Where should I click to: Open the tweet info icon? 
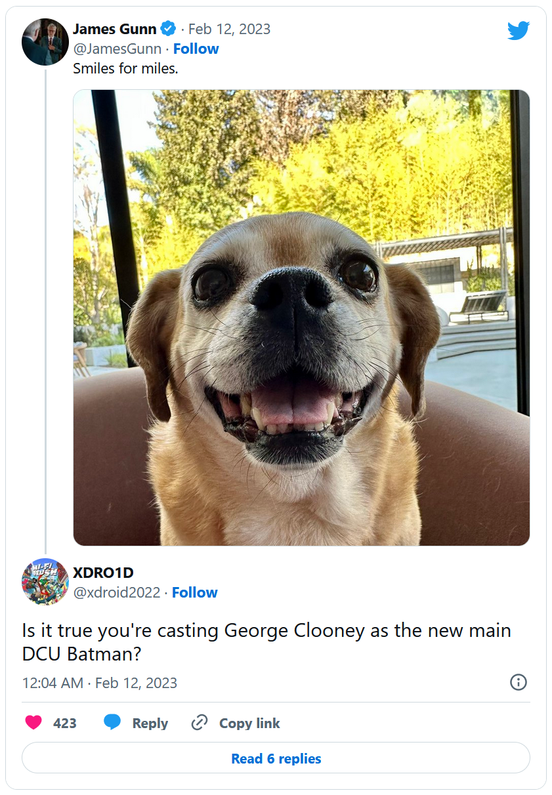point(518,682)
